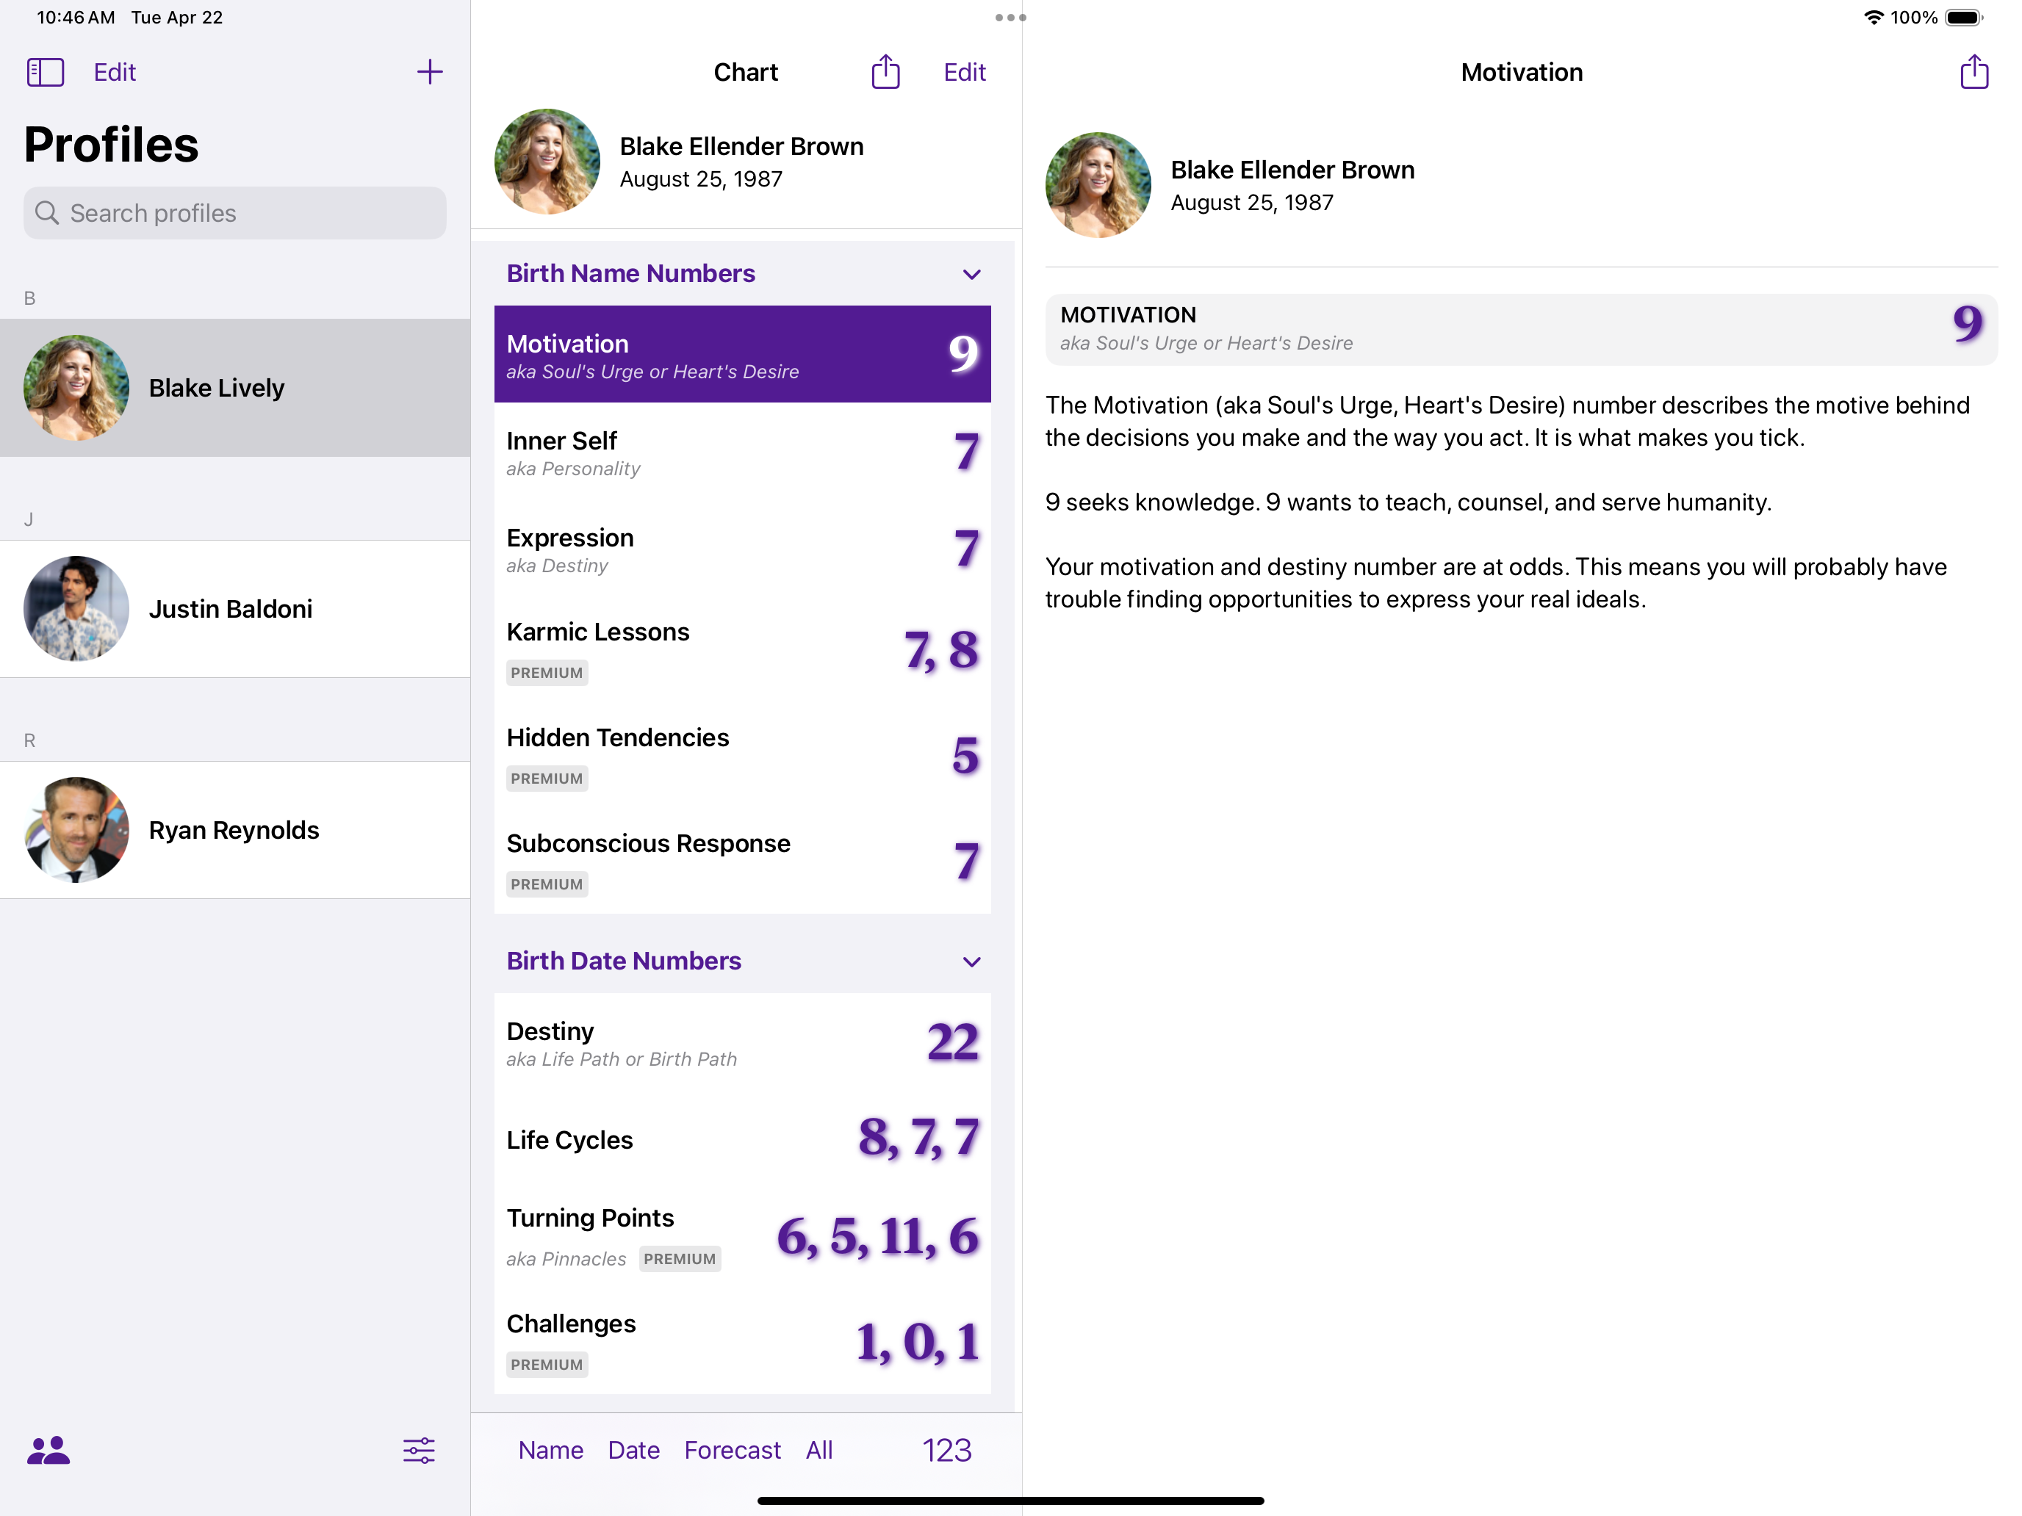Tap Edit in the Profiles sidebar
2022x1516 pixels.
pyautogui.click(x=115, y=72)
